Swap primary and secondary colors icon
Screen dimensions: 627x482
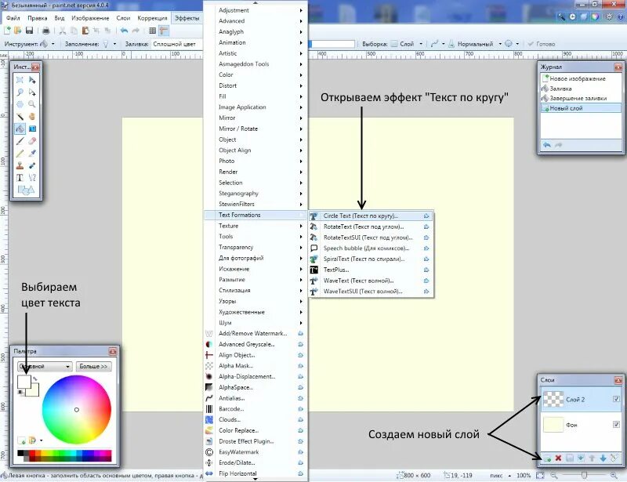(35, 379)
